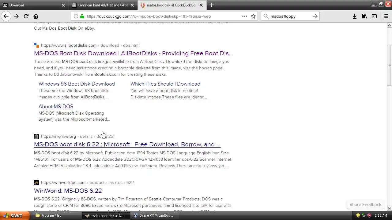Reload the current page
Image resolution: width=392 pixels, height=220 pixels.
26,16
